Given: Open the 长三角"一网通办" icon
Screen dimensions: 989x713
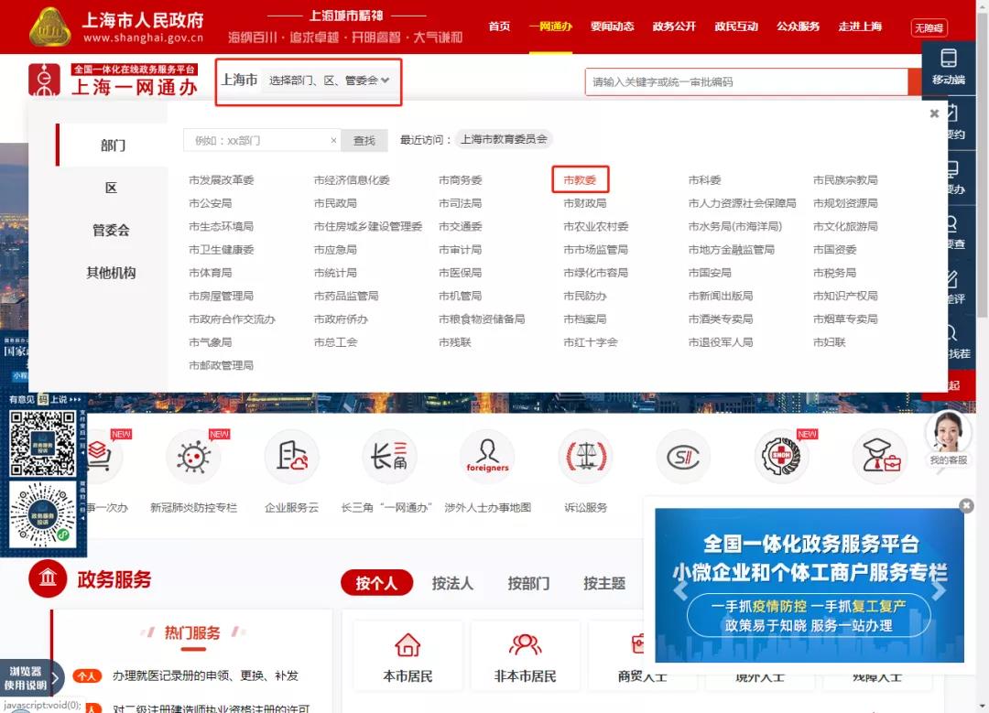Looking at the screenshot, I should [x=389, y=457].
